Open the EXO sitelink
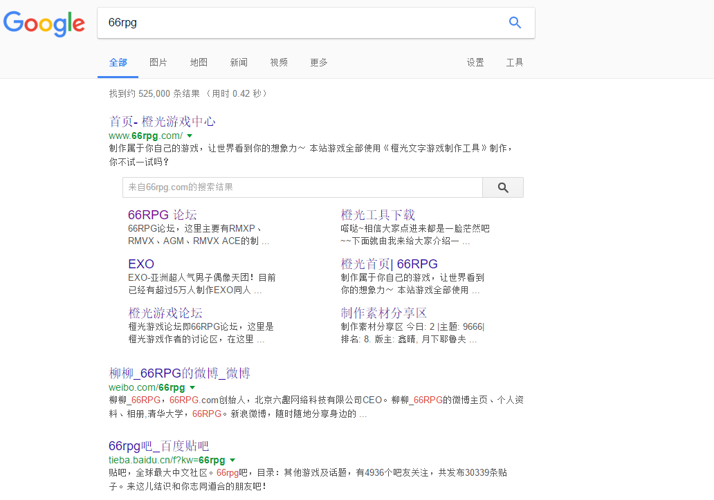 click(141, 264)
